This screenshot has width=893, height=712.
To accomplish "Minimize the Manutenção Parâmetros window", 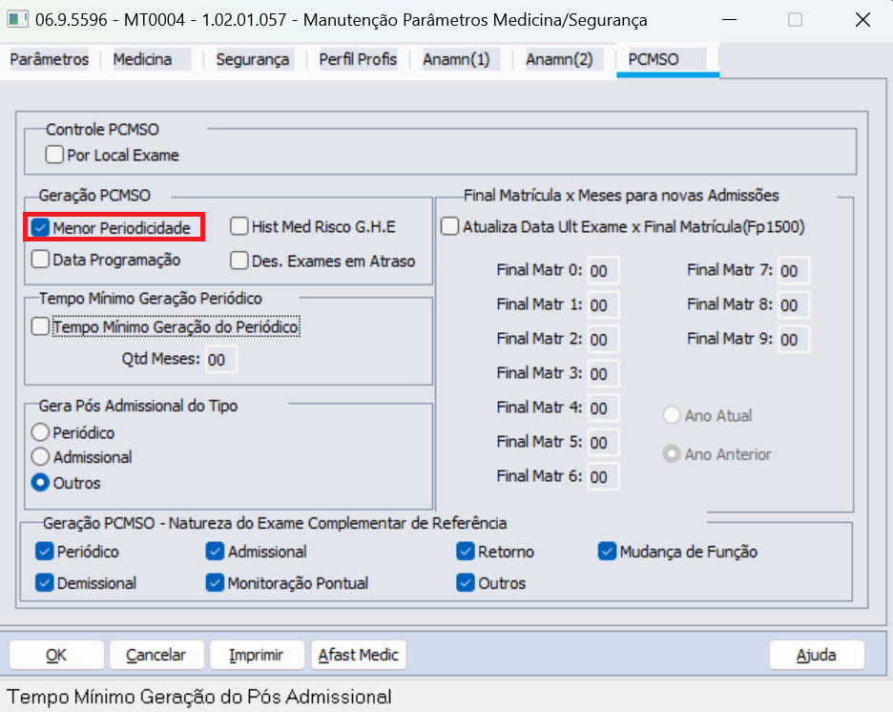I will [x=729, y=19].
